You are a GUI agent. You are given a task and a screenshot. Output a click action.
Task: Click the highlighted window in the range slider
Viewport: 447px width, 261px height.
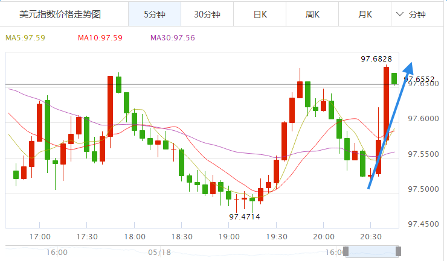point(371,251)
